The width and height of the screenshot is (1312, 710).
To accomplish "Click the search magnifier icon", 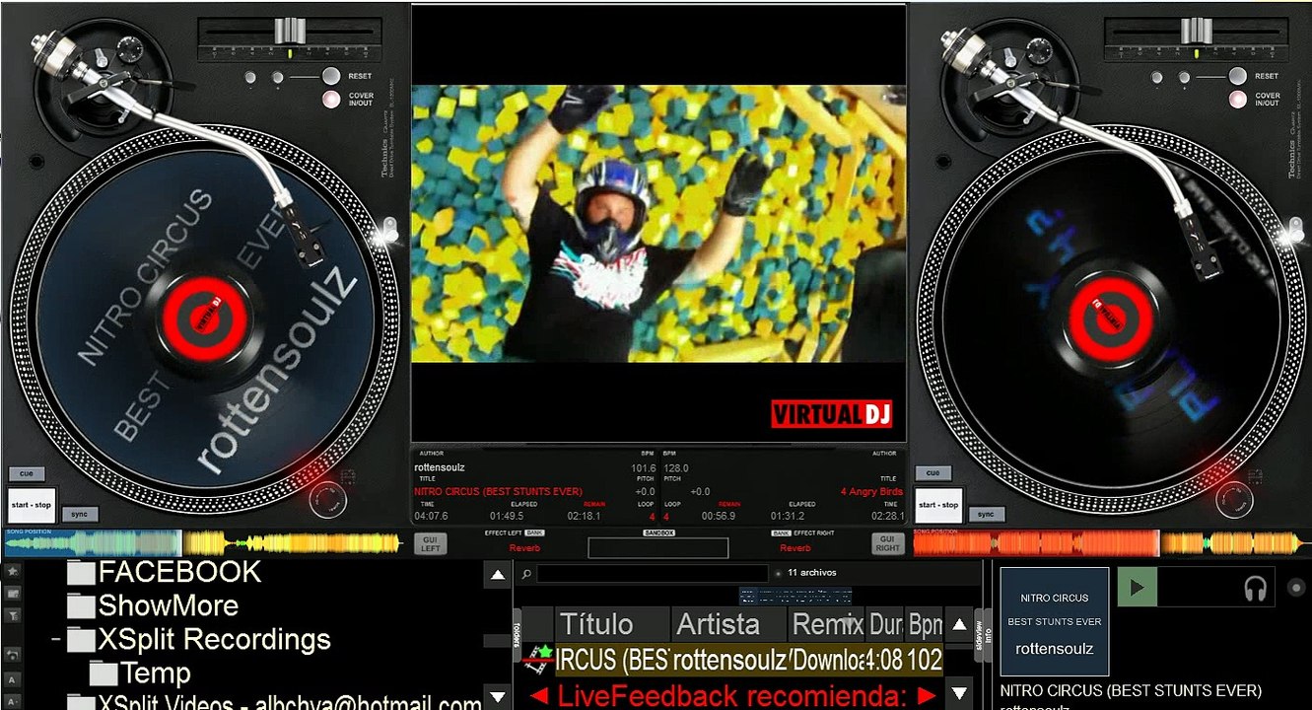I will coord(527,573).
